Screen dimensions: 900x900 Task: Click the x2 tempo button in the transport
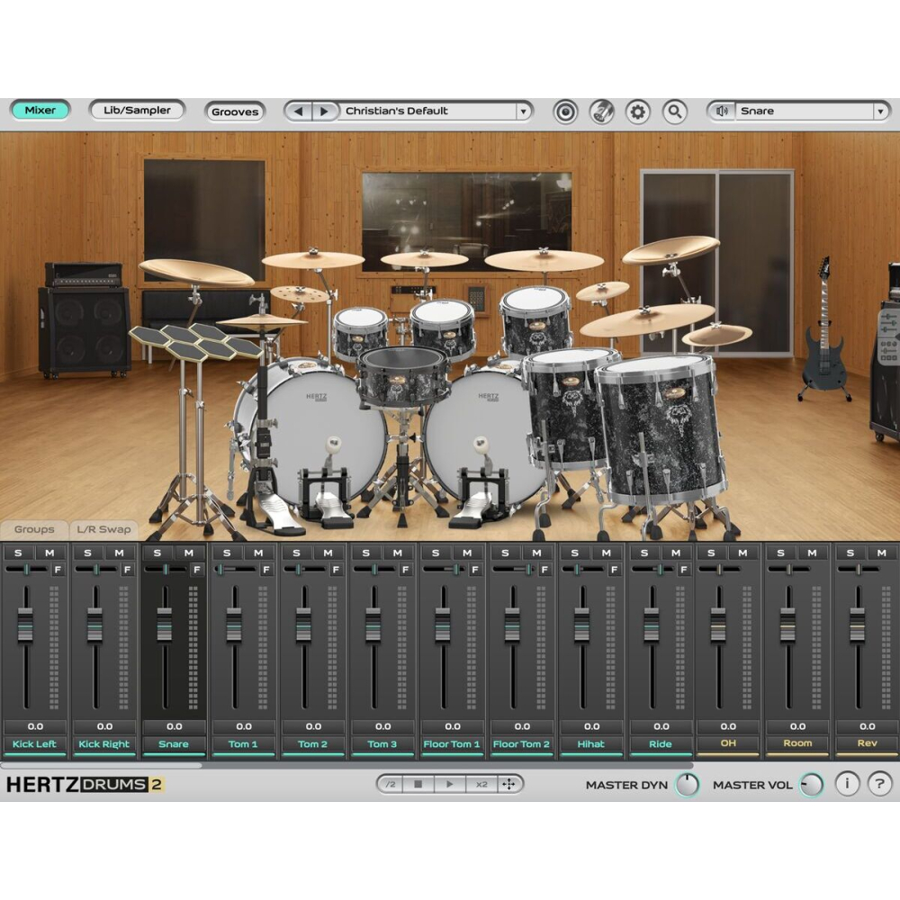pyautogui.click(x=483, y=784)
